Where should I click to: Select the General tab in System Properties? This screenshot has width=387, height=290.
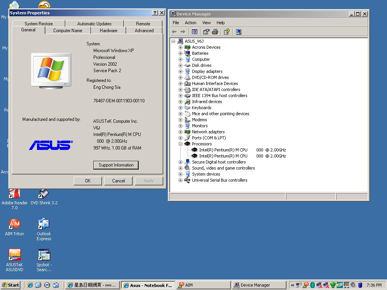click(28, 30)
